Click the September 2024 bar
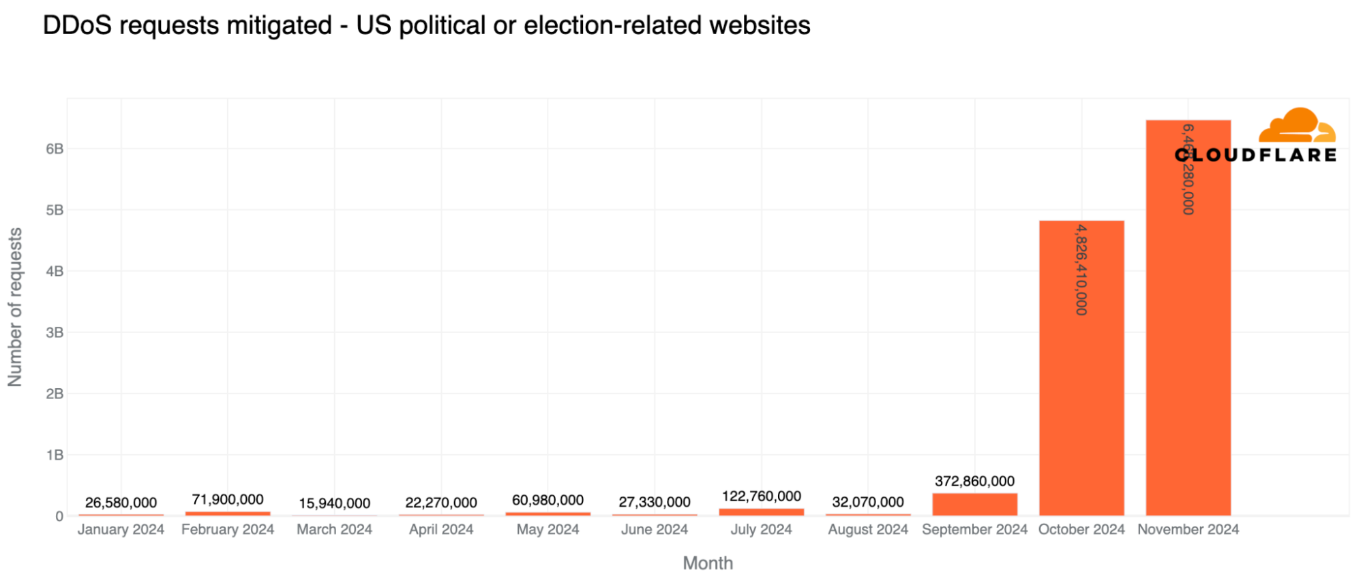The image size is (1363, 583). pos(974,505)
